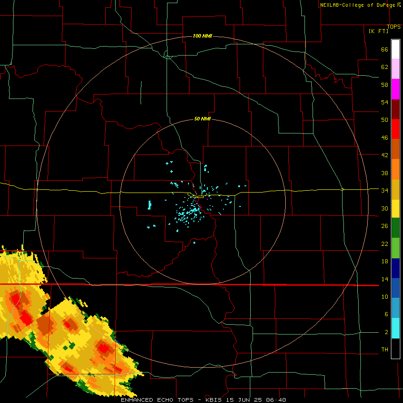Click the 42 legend value label
403x403 pixels.
pyautogui.click(x=385, y=155)
